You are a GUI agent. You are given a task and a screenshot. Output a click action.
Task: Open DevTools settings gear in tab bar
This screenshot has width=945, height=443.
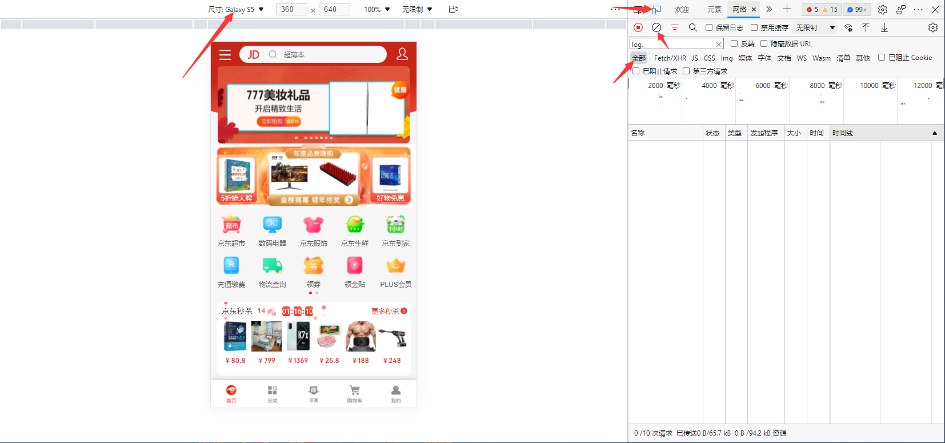(883, 9)
